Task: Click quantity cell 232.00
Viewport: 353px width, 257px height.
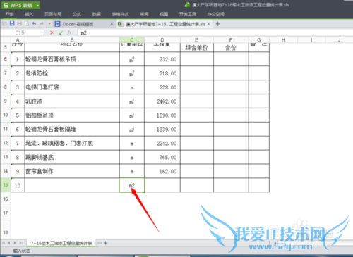Action: click(x=162, y=59)
